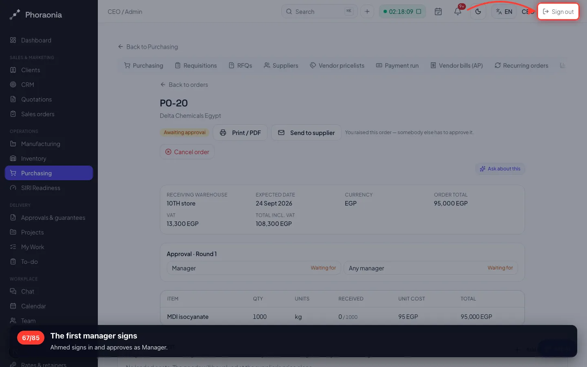This screenshot has width=587, height=367.
Task: Open SIRI Readiness page
Action: (x=49, y=188)
